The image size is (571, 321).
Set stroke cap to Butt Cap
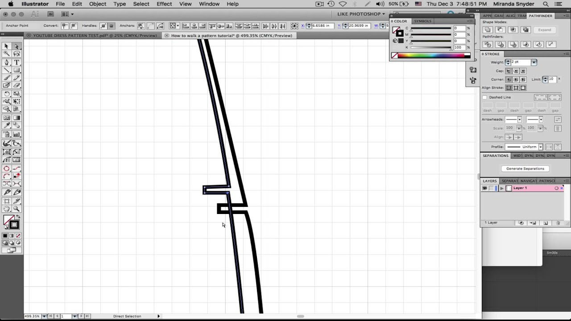click(x=509, y=71)
